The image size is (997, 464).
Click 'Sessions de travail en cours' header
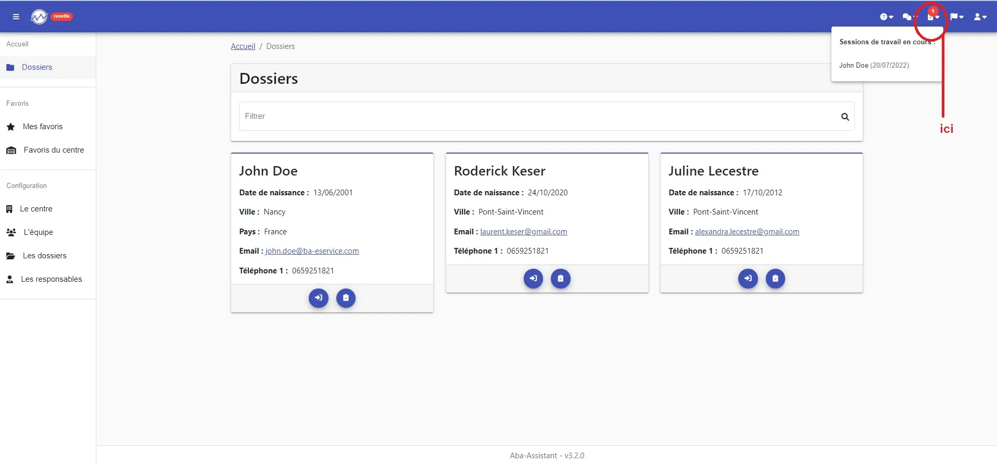[887, 42]
